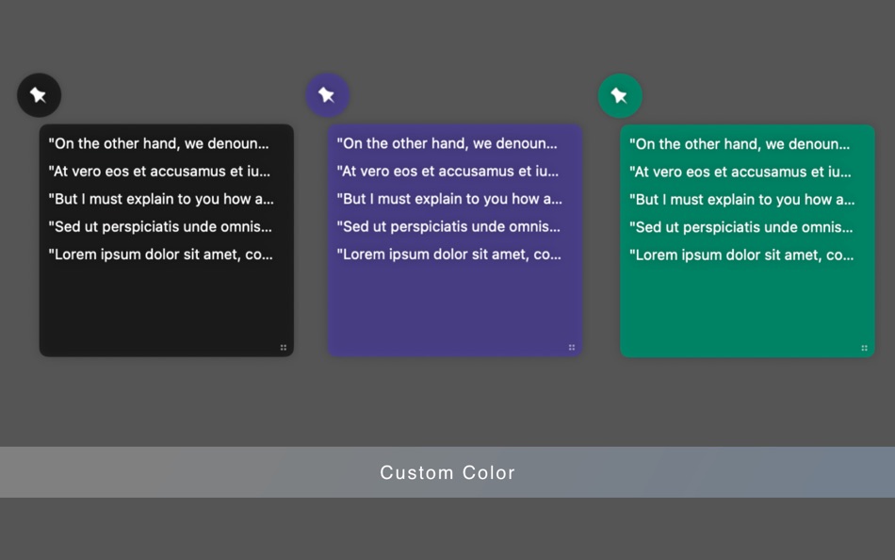Click the black pin icon
This screenshot has height=560, width=895.
pos(39,95)
